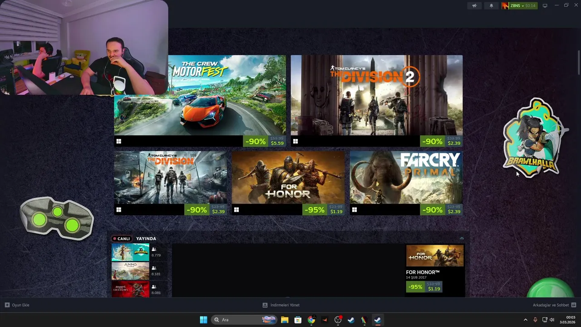Click Windows platform icon under Motorfest

click(x=118, y=141)
